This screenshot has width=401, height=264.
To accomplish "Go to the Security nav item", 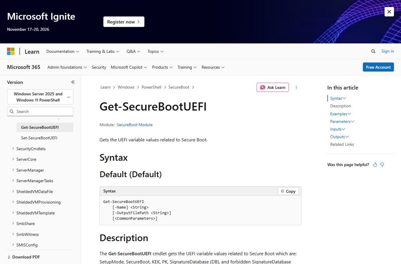I will (x=99, y=67).
